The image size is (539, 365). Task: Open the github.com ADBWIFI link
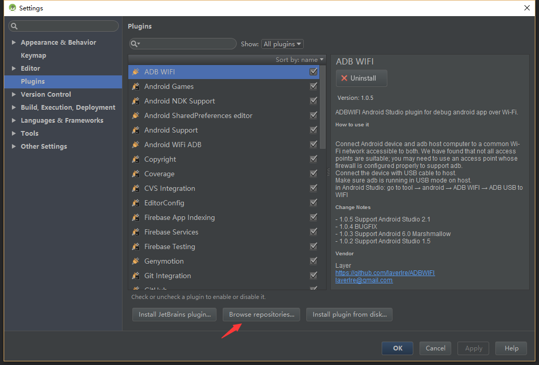(x=385, y=273)
